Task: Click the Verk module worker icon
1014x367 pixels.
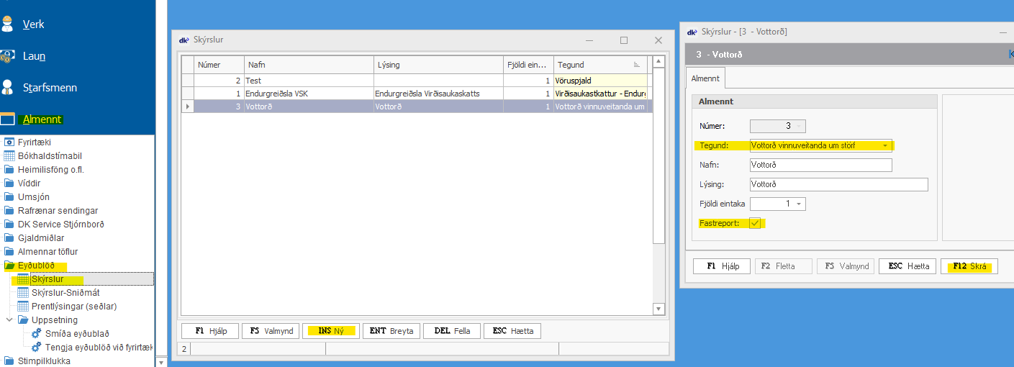Action: click(8, 24)
